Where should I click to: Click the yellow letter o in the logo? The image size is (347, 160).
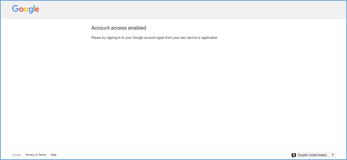point(26,10)
